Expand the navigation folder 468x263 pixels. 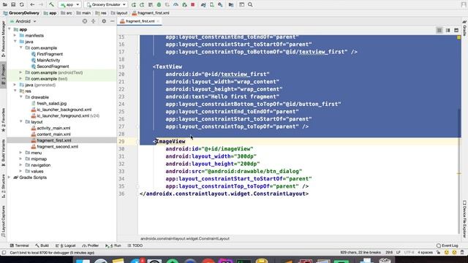pyautogui.click(x=21, y=165)
